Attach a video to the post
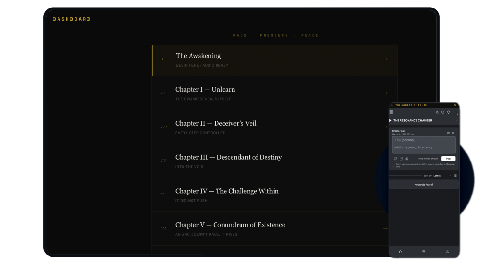Viewport: 483px width, 272px height. click(401, 159)
